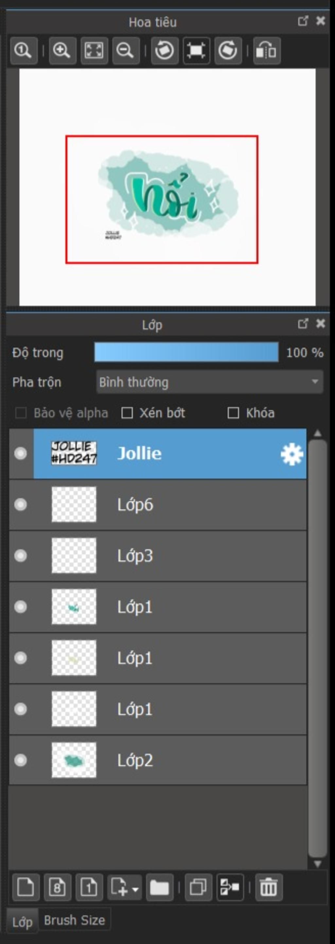
Task: Rotate canvas view left
Action: tap(164, 50)
